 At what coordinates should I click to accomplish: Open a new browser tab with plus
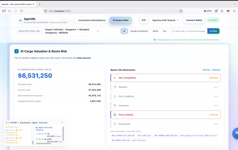tap(40, 4)
